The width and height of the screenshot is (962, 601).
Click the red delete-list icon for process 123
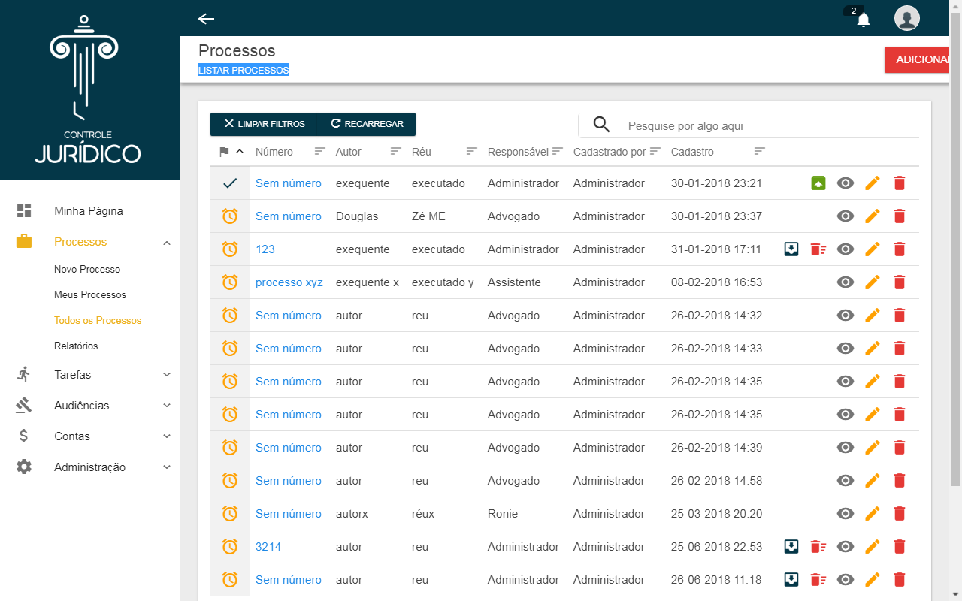click(818, 249)
